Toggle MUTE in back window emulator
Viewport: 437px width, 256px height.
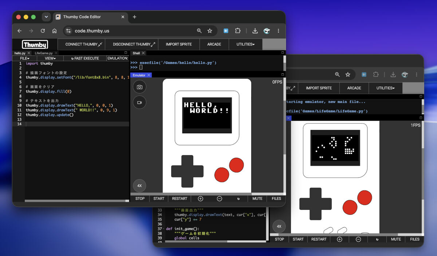396,239
